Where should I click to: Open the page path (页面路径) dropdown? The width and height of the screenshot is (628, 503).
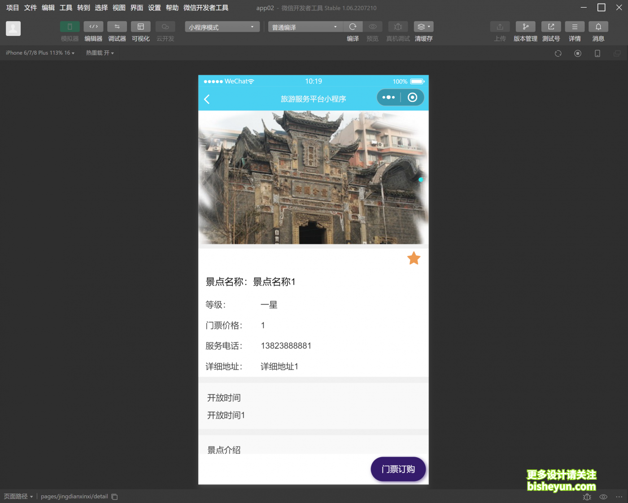tap(18, 496)
